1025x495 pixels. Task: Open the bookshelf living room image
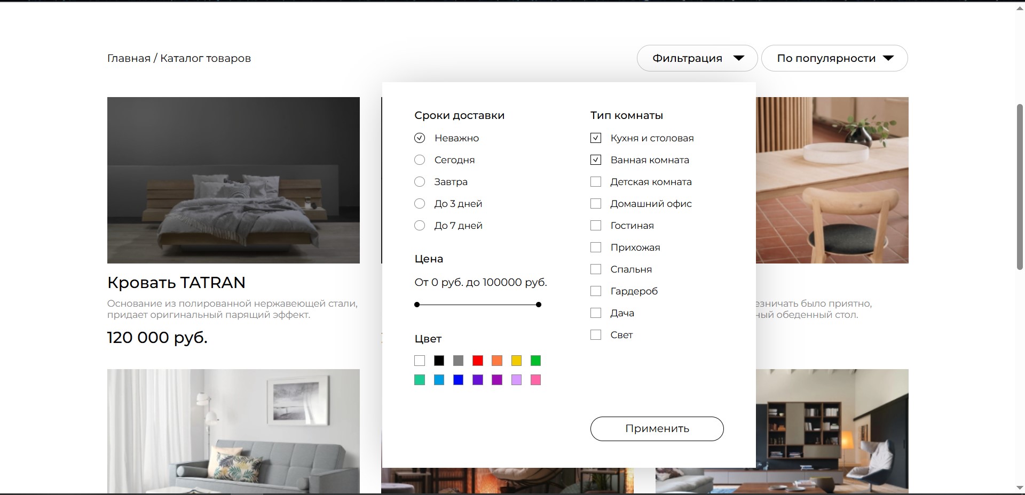(x=832, y=431)
